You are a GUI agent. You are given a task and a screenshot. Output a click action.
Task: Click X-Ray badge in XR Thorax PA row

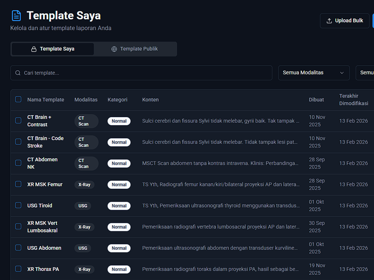point(84,269)
